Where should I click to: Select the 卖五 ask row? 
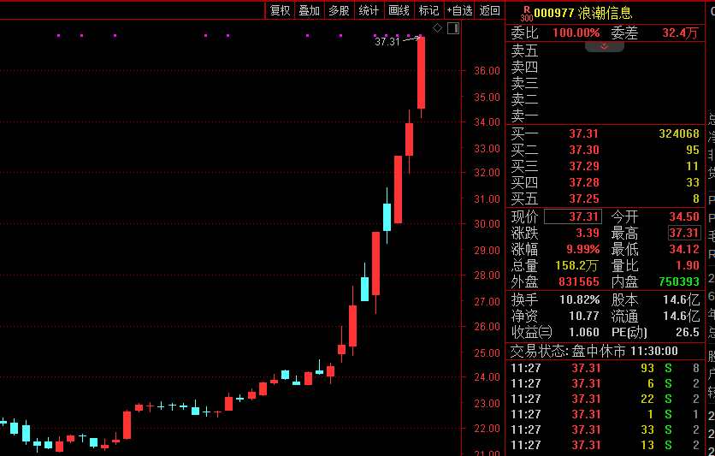coord(606,50)
